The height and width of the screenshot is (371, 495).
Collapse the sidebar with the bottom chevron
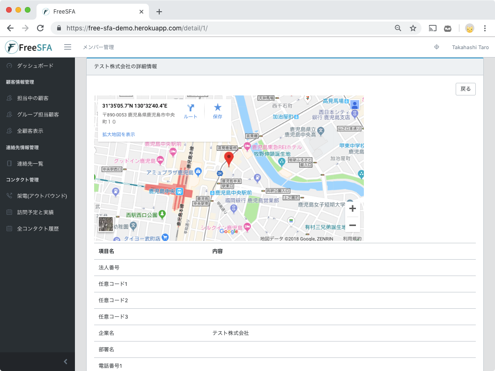(x=66, y=361)
